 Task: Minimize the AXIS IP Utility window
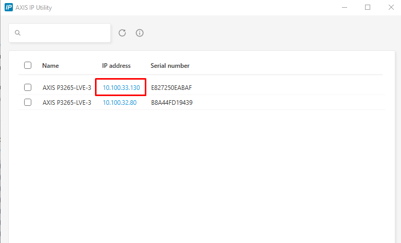[x=343, y=8]
